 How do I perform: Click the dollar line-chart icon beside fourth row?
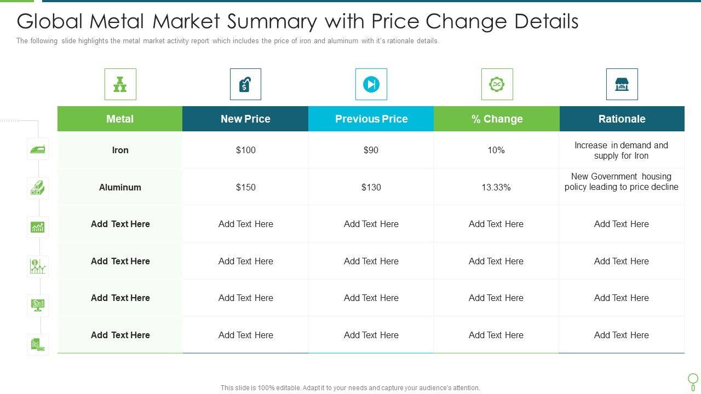38,266
